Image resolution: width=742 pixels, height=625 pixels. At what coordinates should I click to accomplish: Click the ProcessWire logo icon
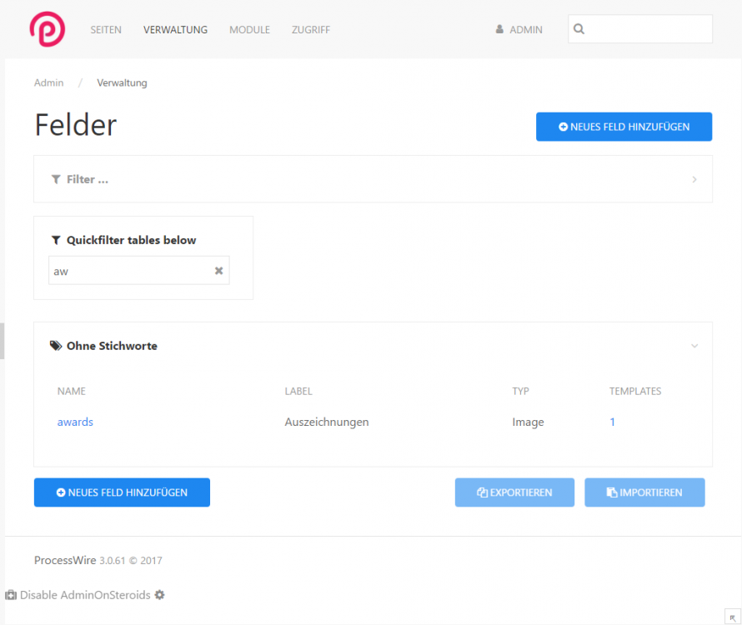[47, 29]
